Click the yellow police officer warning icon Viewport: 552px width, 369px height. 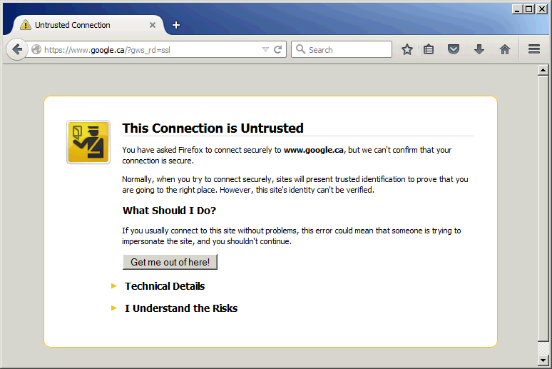click(x=88, y=142)
